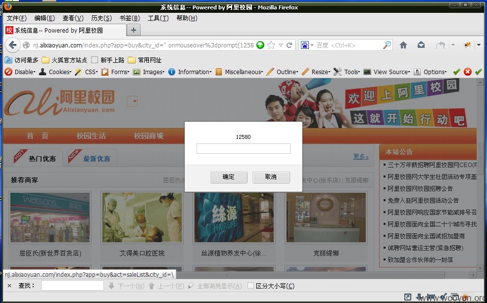Image resolution: width=487 pixels, height=303 pixels.
Task: Click 下一个(N) find next button
Action: coord(126,286)
